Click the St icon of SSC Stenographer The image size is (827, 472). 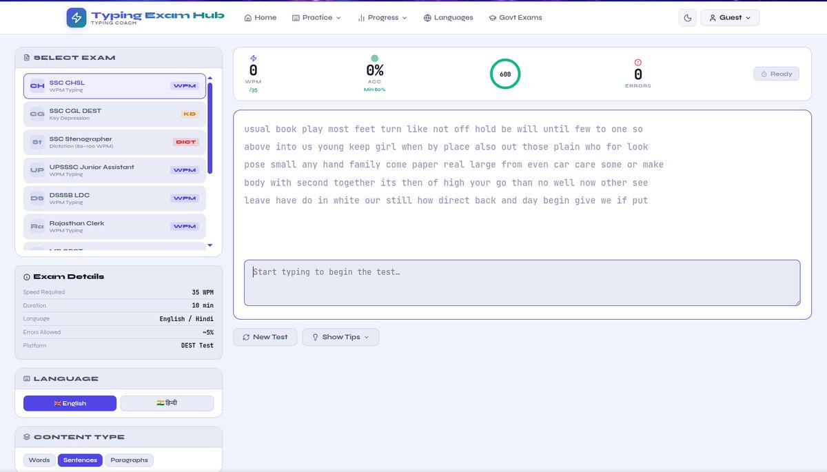37,143
